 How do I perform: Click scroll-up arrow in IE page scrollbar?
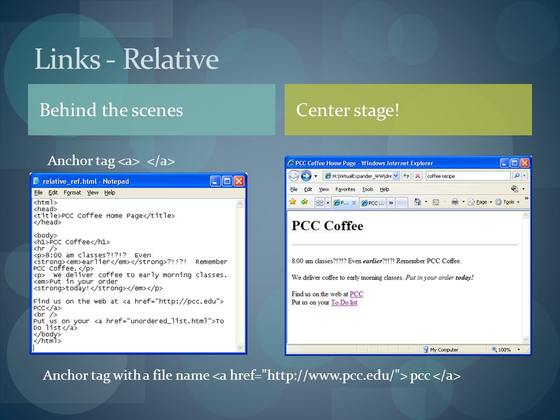(526, 215)
